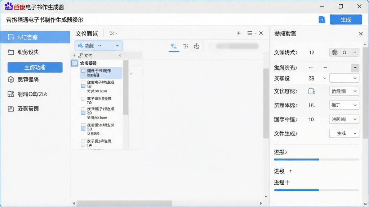Screen dimensions: 369x207
Task: Click the link icon beside the 文件 row
Action: 80,55
